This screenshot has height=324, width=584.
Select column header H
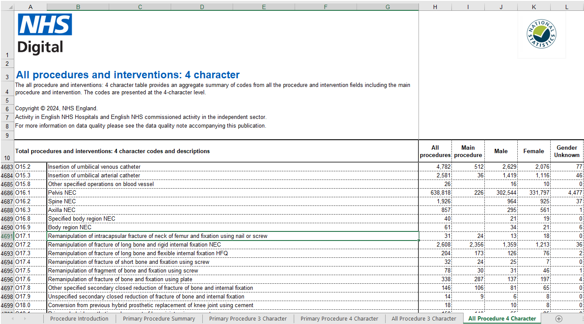click(435, 6)
